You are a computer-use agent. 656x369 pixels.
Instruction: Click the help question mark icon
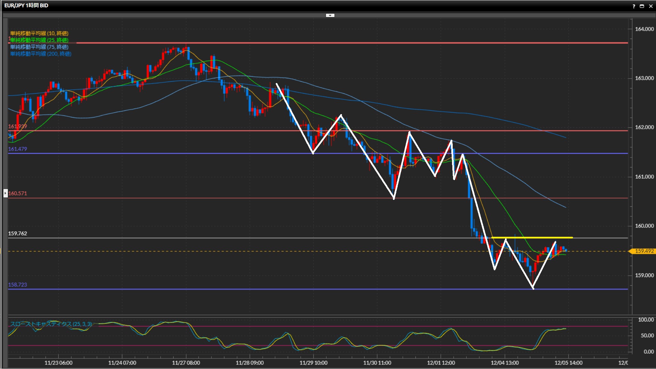coord(634,6)
